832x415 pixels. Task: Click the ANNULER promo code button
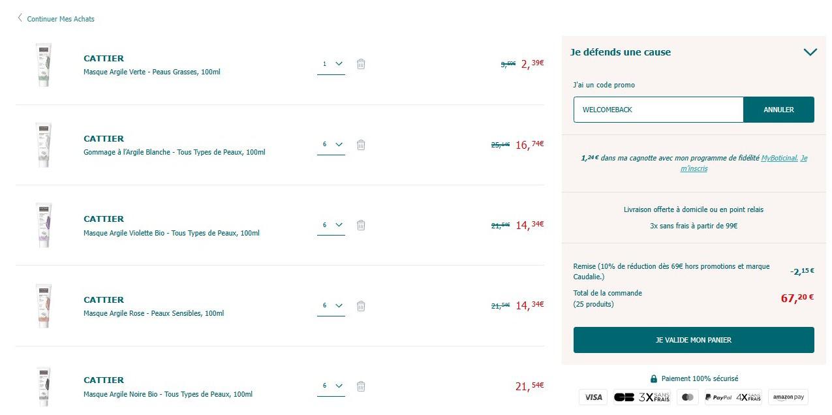click(x=778, y=110)
